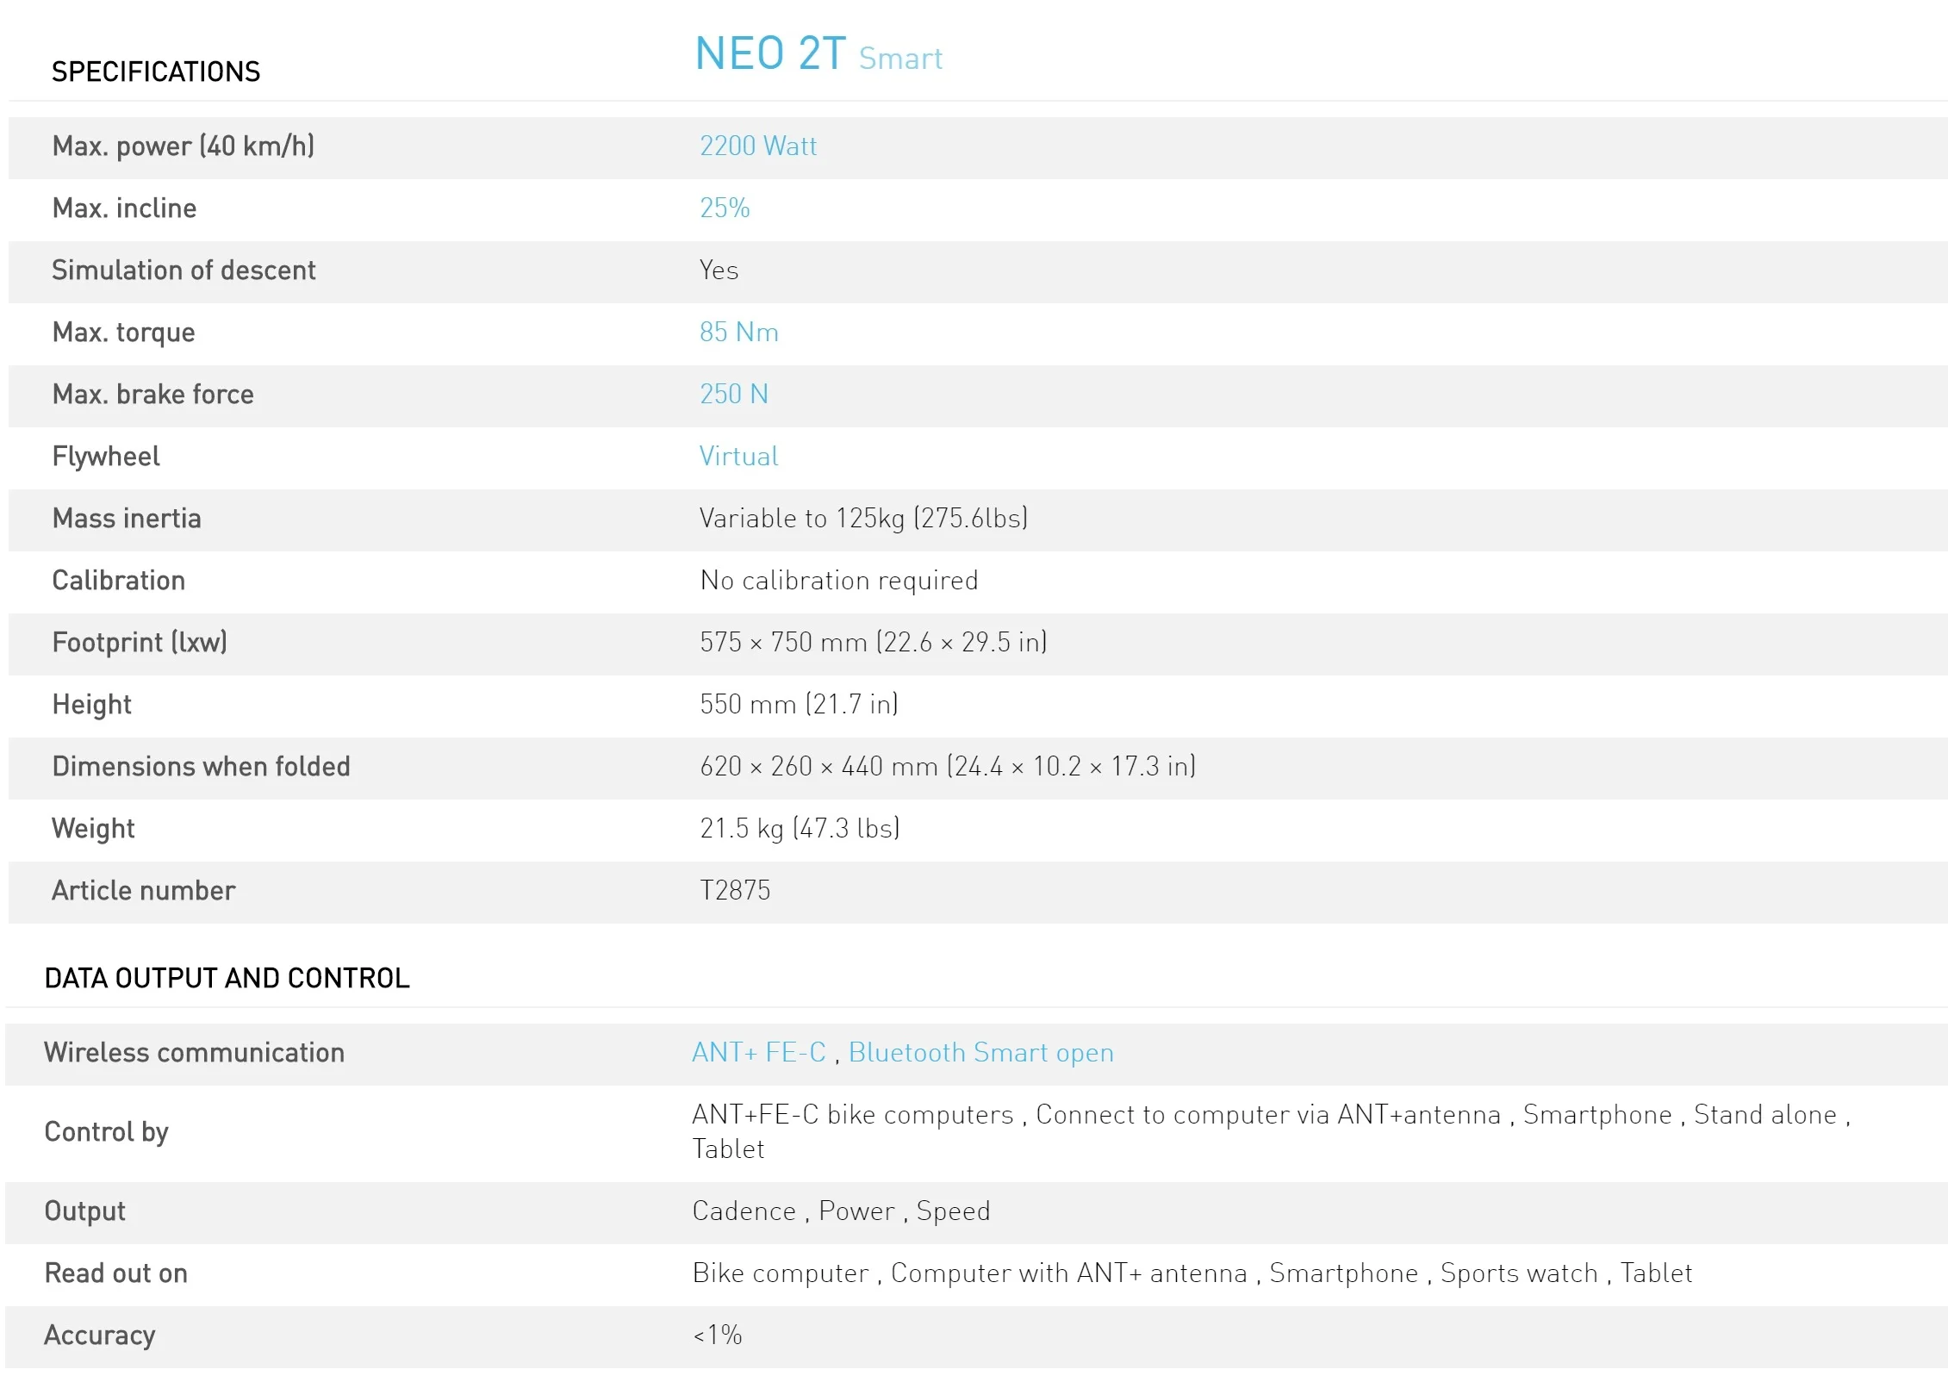Click the 2200 Watt max power value
This screenshot has height=1382, width=1948.
pos(757,146)
